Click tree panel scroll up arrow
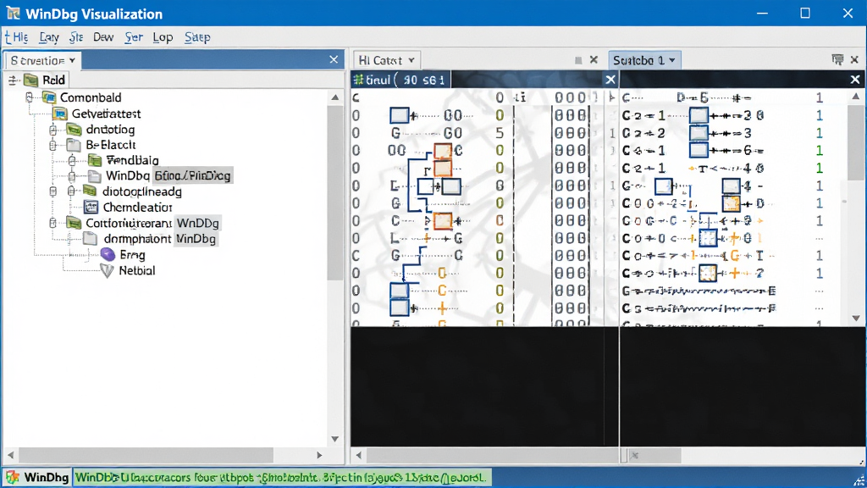This screenshot has height=488, width=867. click(x=335, y=97)
